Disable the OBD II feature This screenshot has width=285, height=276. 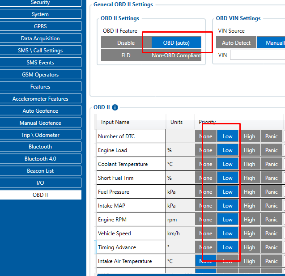point(126,43)
